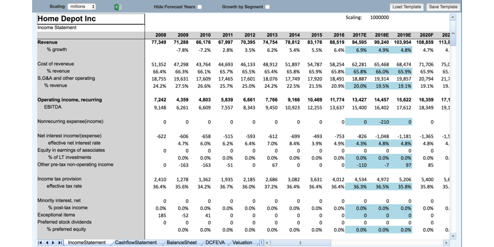Jump to last sheet tab arrow
The width and height of the screenshot is (494, 247).
[60, 243]
